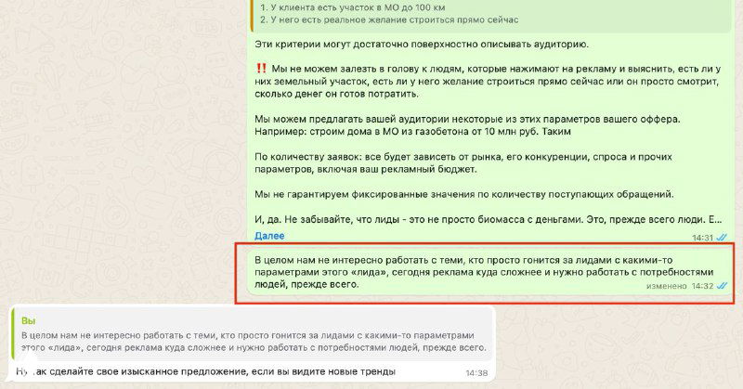Viewport: 743px width, 389px height.
Task: Click the sender name 'Вы' in the quote
Action: (29, 321)
